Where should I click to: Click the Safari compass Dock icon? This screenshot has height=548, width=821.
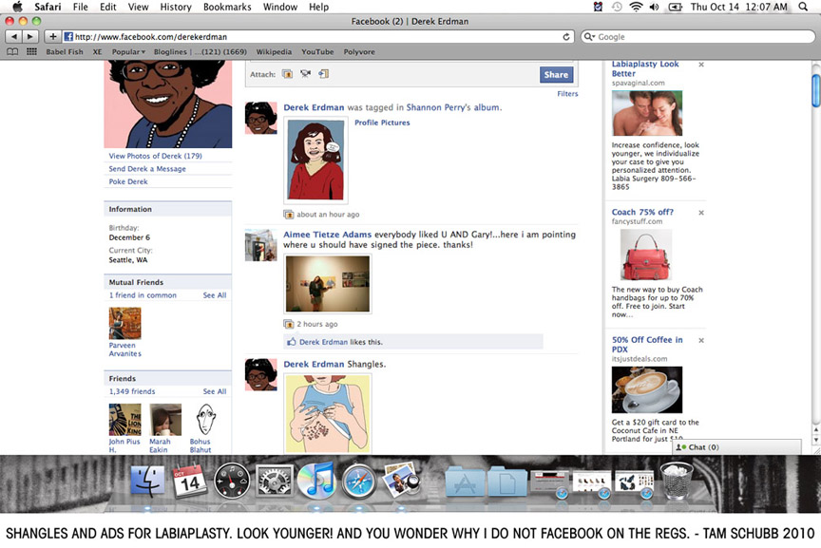(x=358, y=481)
